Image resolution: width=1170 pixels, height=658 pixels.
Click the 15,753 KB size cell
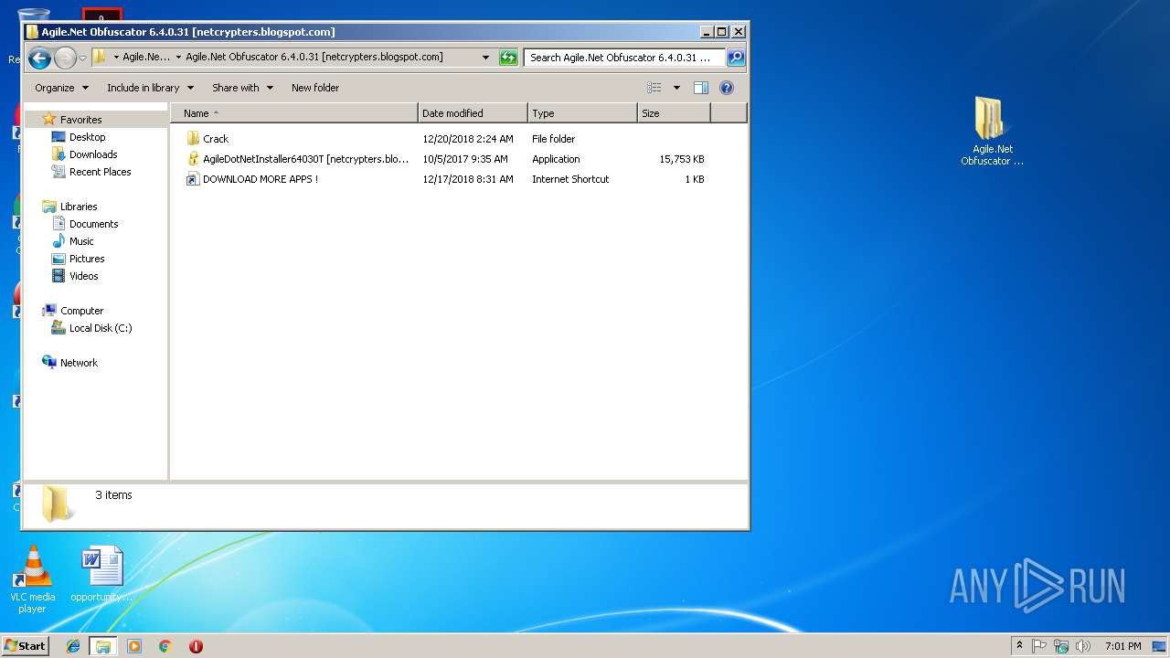point(681,159)
